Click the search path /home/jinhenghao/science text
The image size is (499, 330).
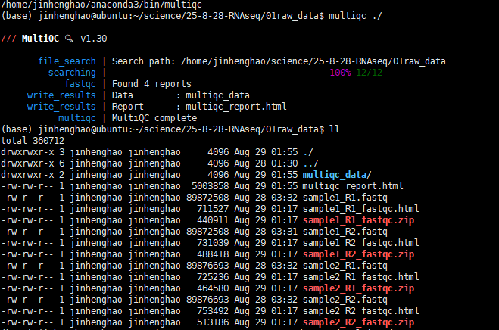coord(313,61)
